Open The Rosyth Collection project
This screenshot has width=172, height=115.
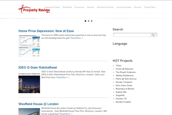click(126, 72)
